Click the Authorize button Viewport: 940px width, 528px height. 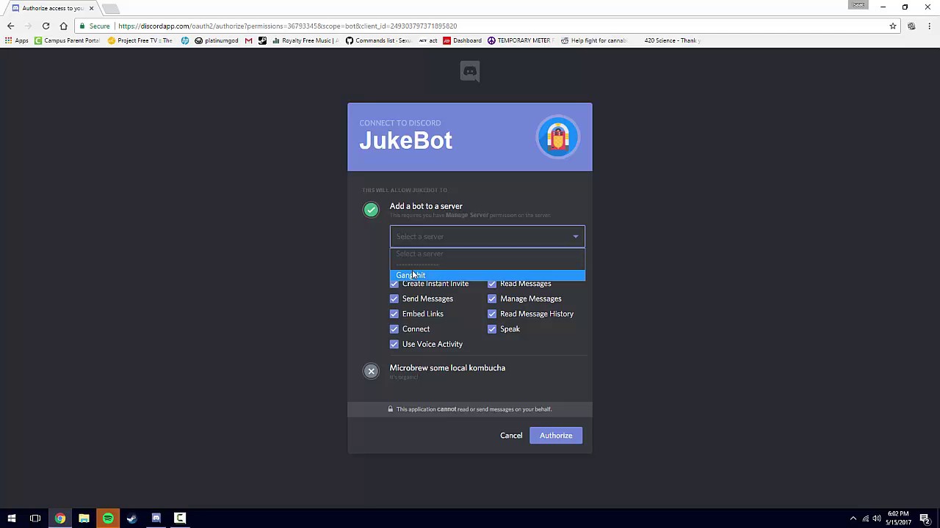tap(556, 436)
